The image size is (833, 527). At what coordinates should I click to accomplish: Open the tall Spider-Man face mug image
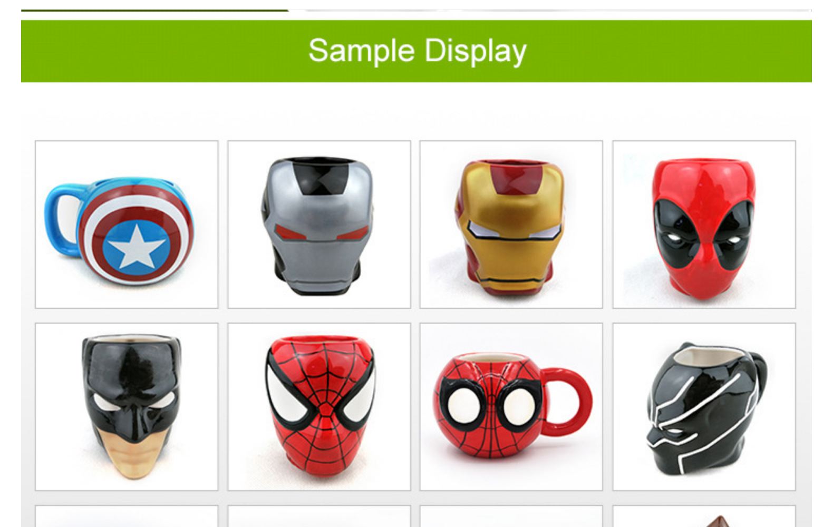coord(319,407)
